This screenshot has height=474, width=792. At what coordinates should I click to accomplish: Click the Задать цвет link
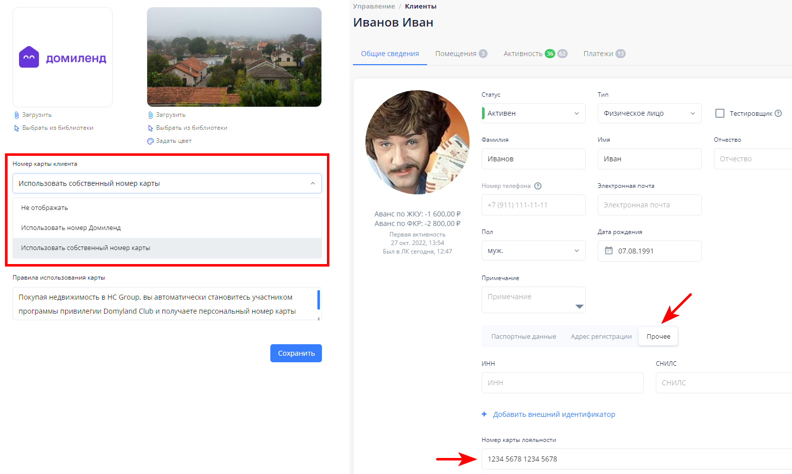[174, 141]
